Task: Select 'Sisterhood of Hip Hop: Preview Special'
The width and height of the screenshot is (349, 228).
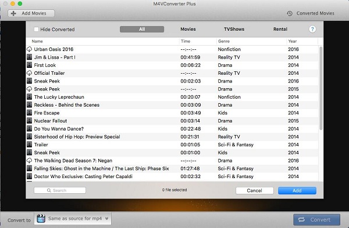Action: 172,136
